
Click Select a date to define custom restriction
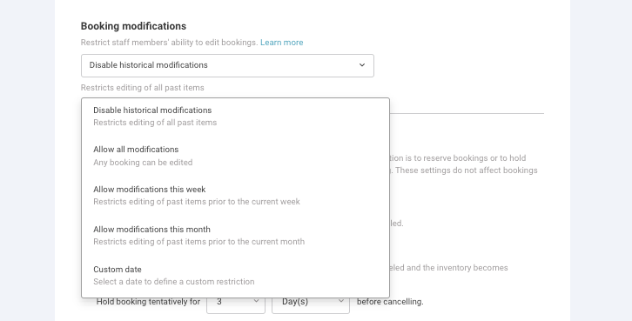click(x=174, y=282)
